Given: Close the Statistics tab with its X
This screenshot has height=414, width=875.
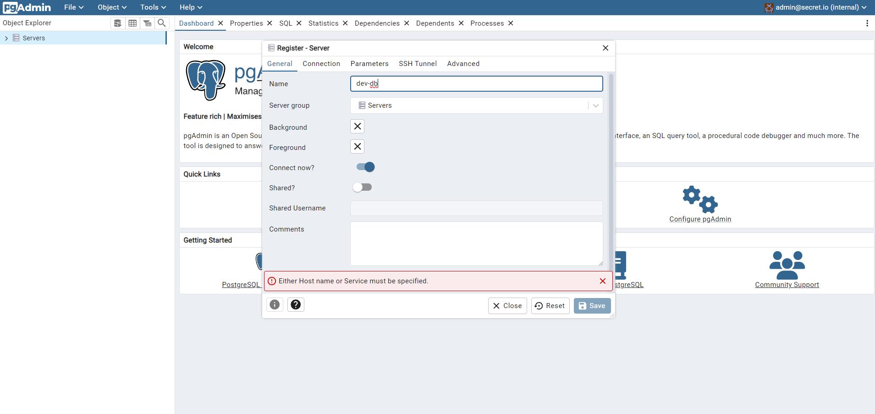Looking at the screenshot, I should pos(345,23).
